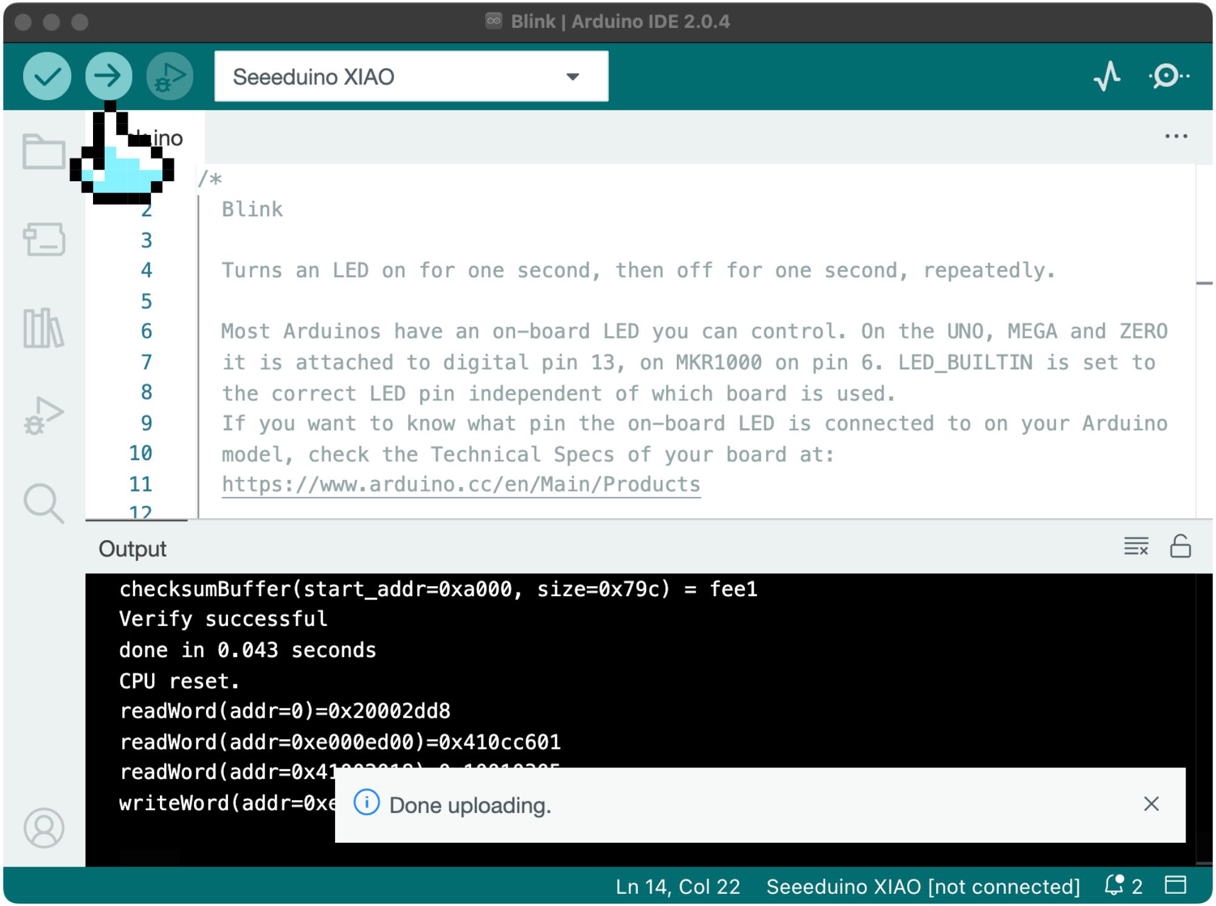Viewport: 1216px width, 906px height.
Task: Click 'CPU reset.' output line
Action: 179,681
